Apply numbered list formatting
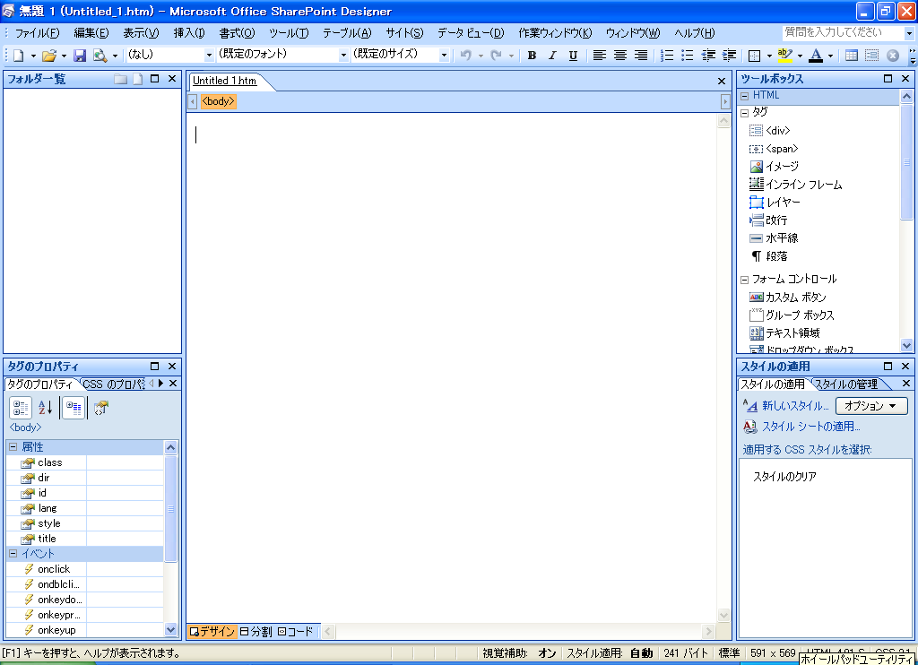 pos(667,55)
